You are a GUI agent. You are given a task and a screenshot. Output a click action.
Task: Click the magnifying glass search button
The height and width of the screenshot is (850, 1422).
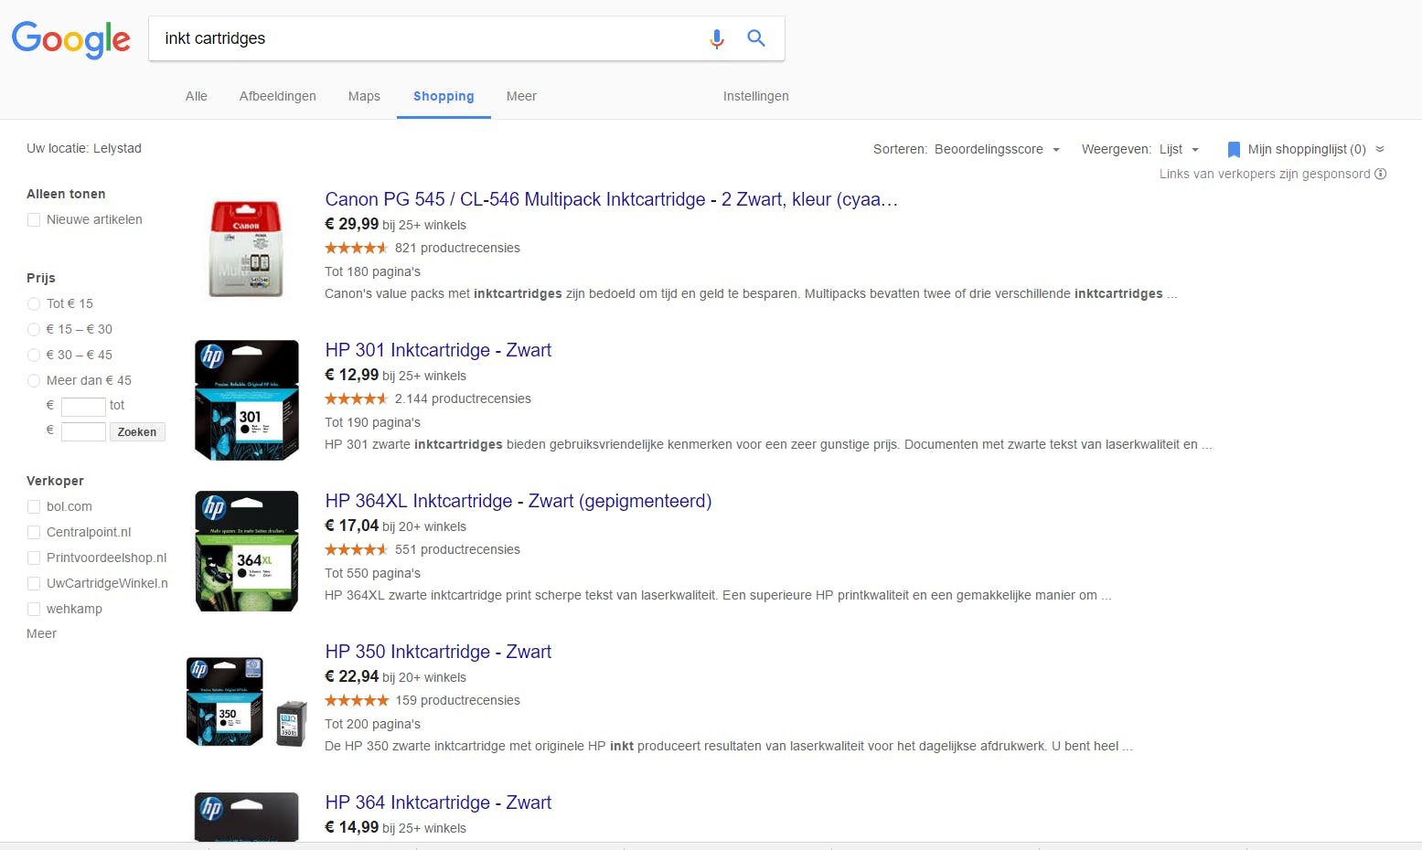[756, 38]
